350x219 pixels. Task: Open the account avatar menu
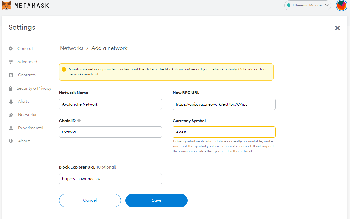click(341, 6)
